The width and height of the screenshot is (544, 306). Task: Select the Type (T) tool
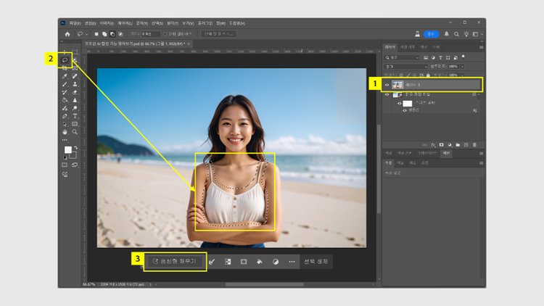[x=75, y=116]
